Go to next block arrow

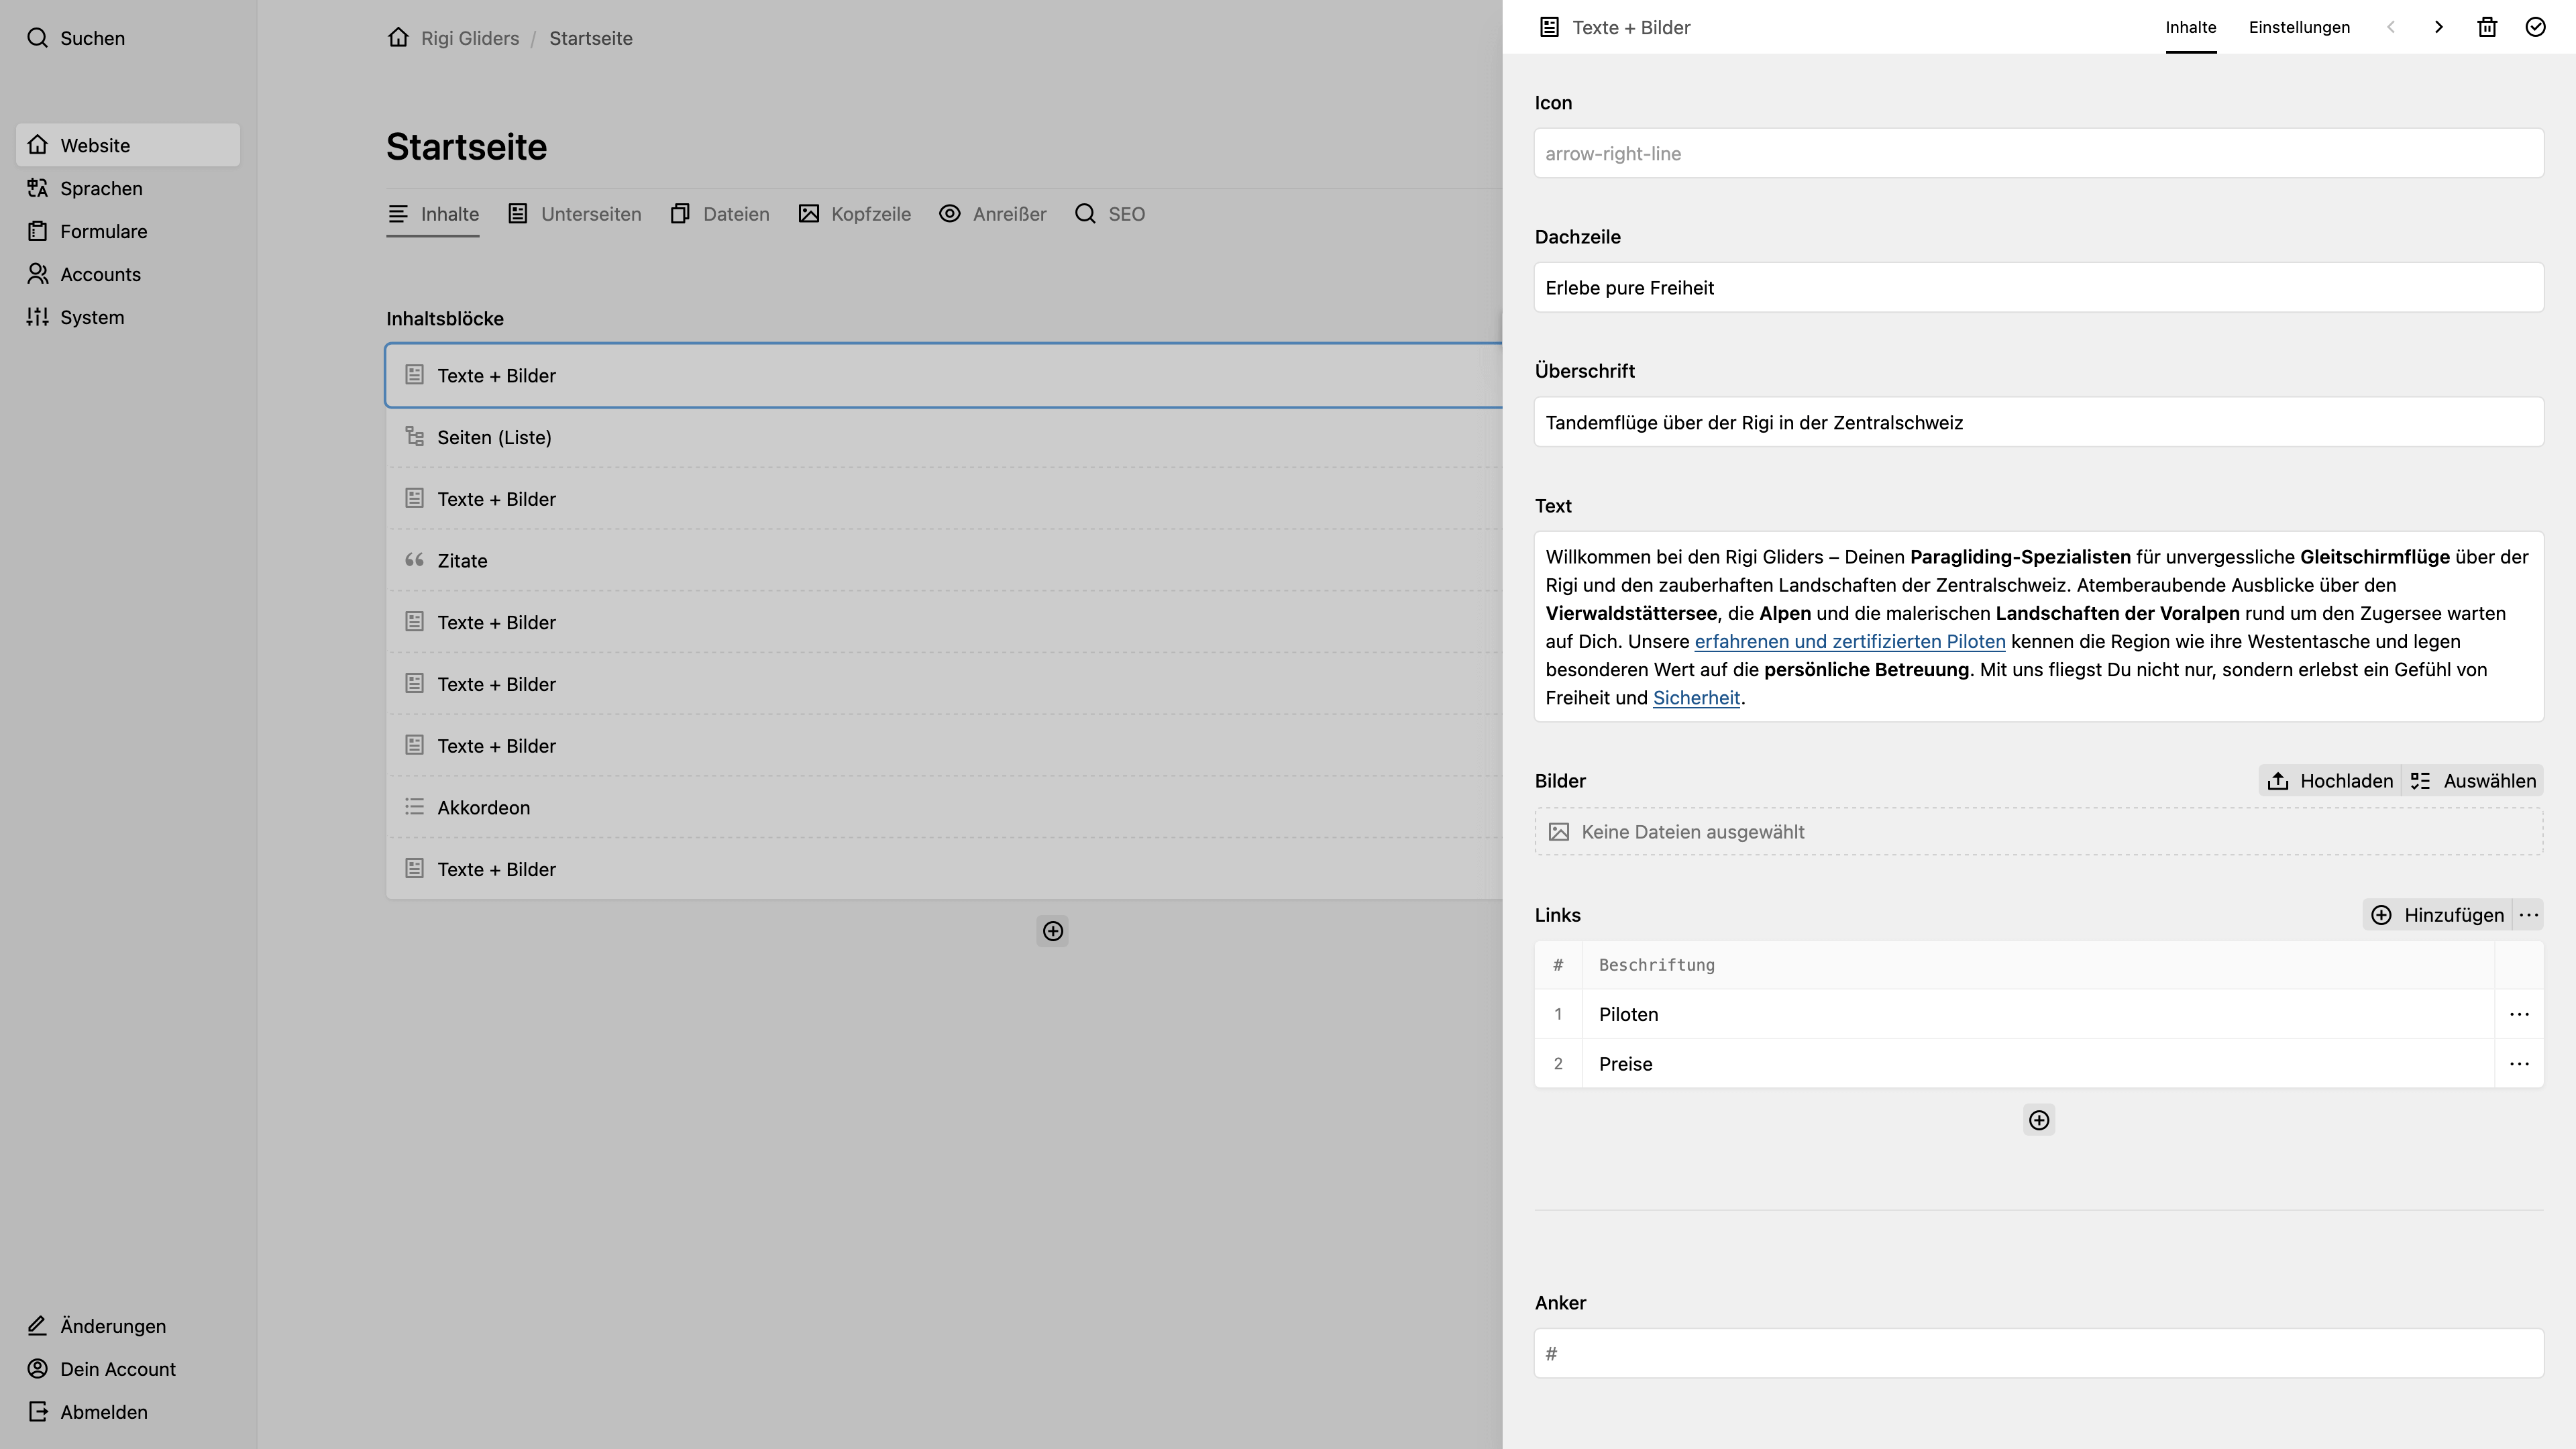(2438, 27)
